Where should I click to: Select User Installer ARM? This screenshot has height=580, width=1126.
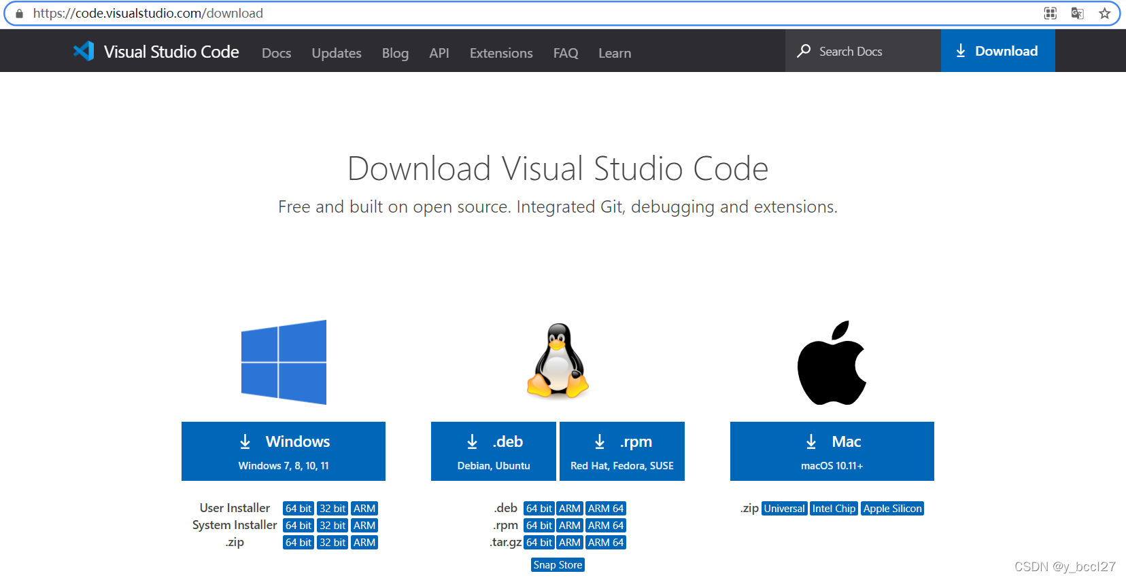(x=364, y=508)
